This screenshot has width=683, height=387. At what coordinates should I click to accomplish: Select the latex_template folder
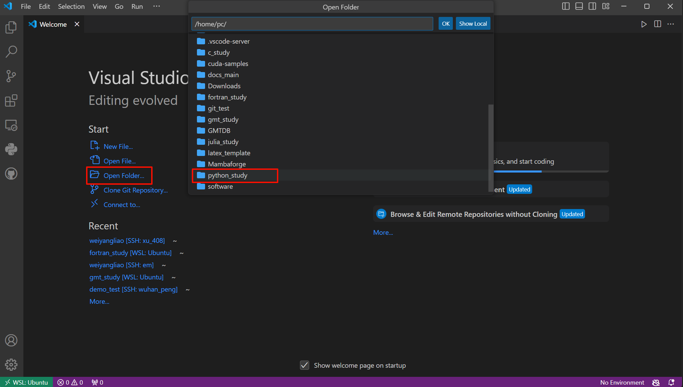(x=340, y=153)
